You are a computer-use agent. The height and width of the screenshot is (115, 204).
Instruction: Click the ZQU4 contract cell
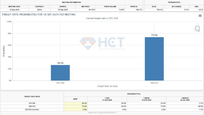pyautogui.click(x=40, y=9)
